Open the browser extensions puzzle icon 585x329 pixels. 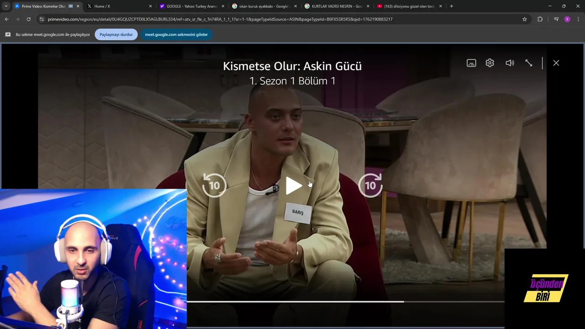540,19
